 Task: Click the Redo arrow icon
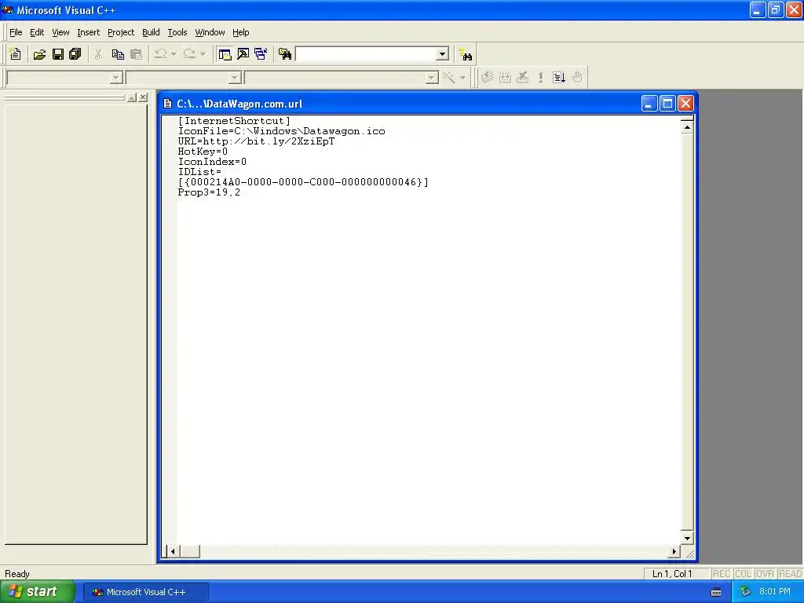point(189,54)
